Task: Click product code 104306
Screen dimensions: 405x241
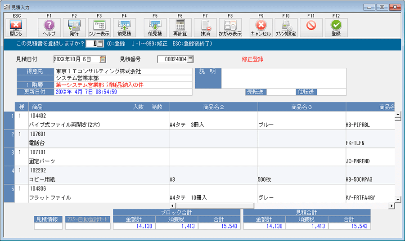Action: 38,189
